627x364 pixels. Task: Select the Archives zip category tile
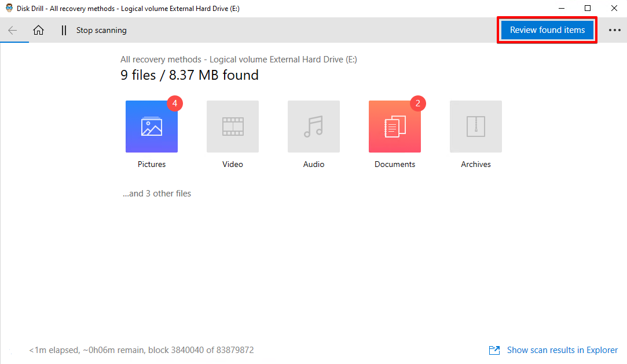pyautogui.click(x=476, y=127)
